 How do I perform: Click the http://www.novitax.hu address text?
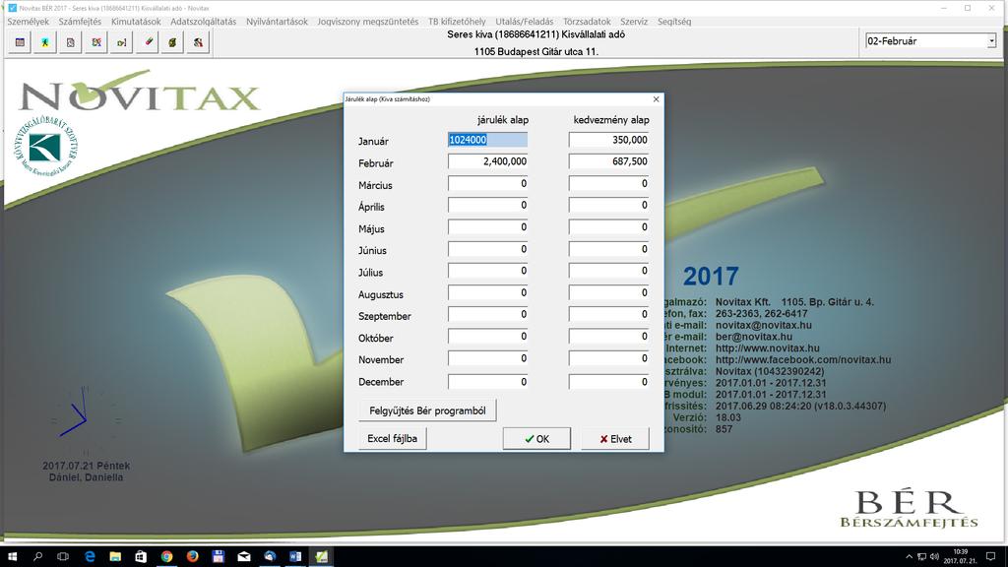(x=768, y=348)
